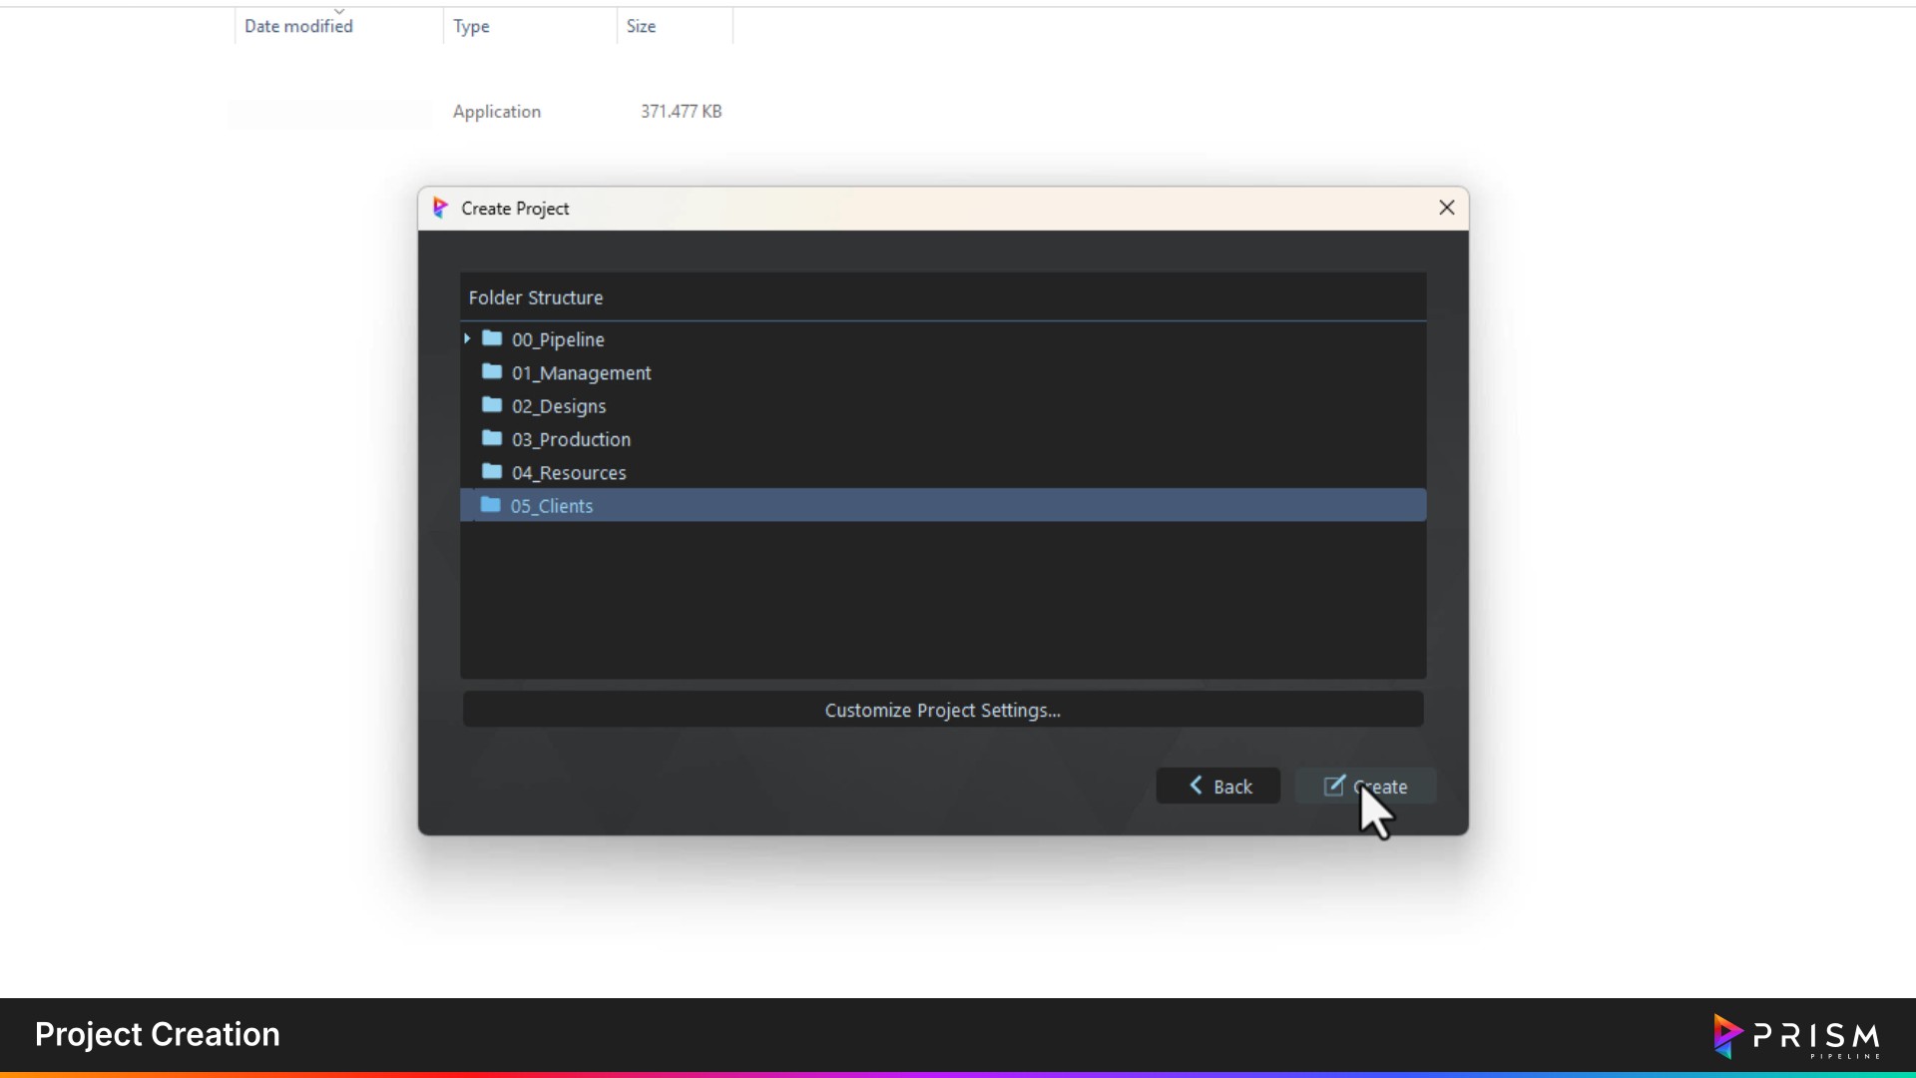Click the Prism logo in dialog title bar
The image size is (1916, 1078).
click(440, 208)
